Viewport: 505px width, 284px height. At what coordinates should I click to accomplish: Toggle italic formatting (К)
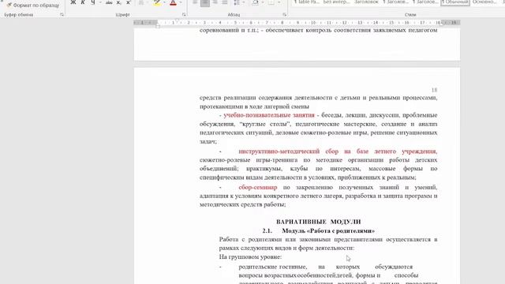pyautogui.click(x=83, y=2)
